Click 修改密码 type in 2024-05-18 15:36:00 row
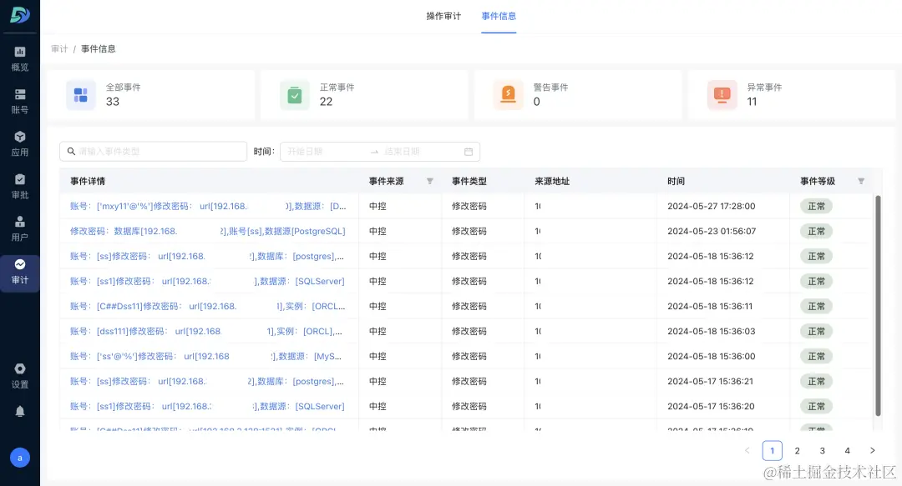 [x=469, y=356]
